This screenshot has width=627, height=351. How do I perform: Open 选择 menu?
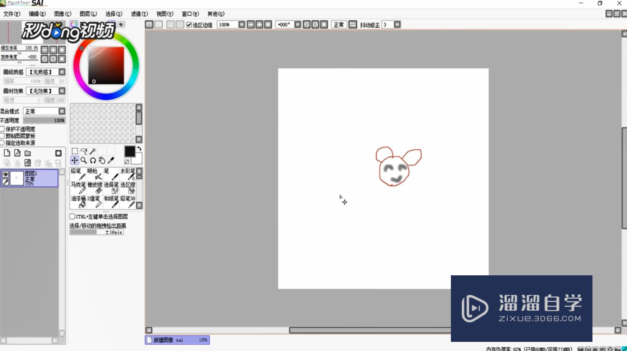[114, 14]
